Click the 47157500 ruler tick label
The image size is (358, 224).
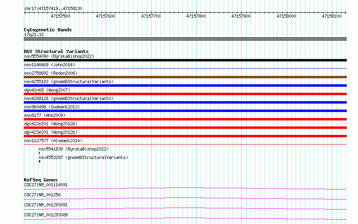click(x=60, y=16)
